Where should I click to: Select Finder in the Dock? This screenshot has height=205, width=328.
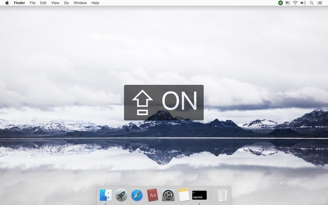[x=105, y=195]
